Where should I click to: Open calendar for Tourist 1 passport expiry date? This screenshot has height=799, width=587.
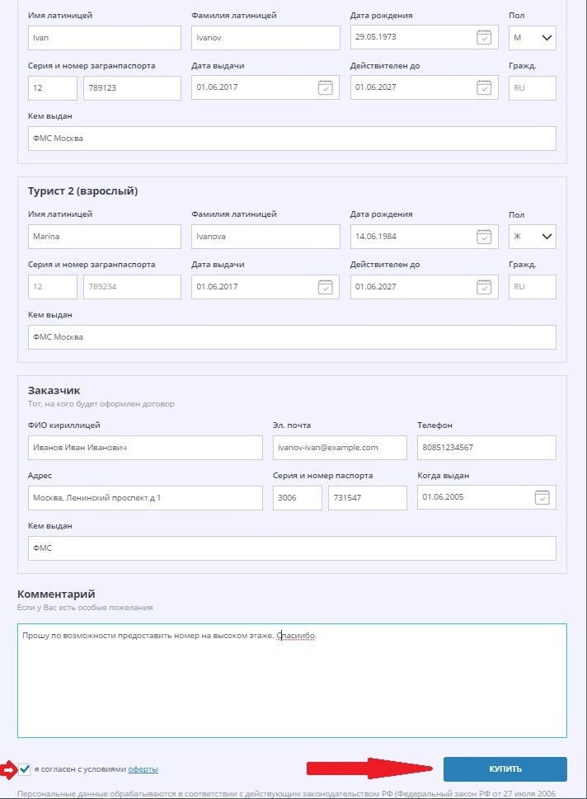484,88
